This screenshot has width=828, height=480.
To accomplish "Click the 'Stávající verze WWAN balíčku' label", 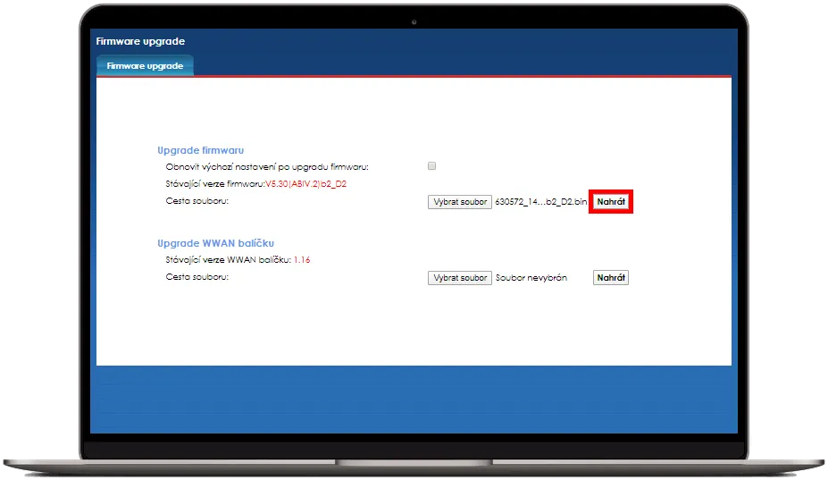I will [x=228, y=260].
